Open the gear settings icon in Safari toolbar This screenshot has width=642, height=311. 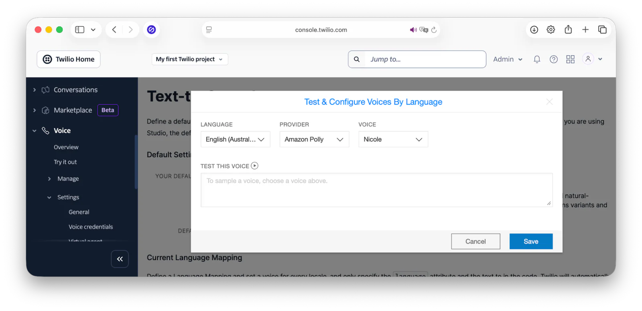[x=551, y=30]
